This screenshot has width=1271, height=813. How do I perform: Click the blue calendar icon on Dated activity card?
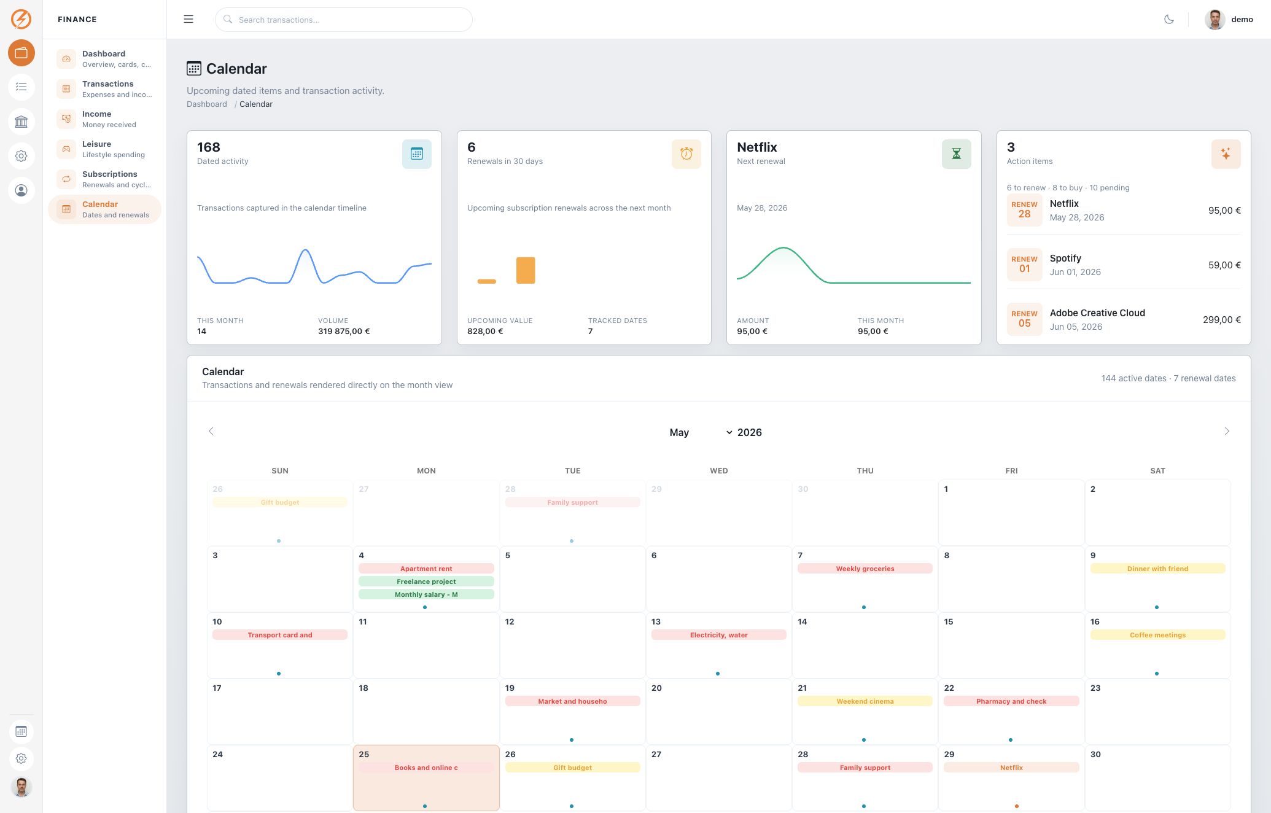[x=417, y=154]
